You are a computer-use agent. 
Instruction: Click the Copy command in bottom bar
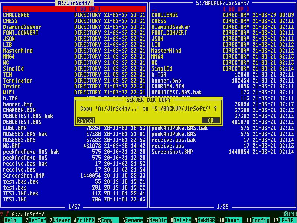[107, 220]
